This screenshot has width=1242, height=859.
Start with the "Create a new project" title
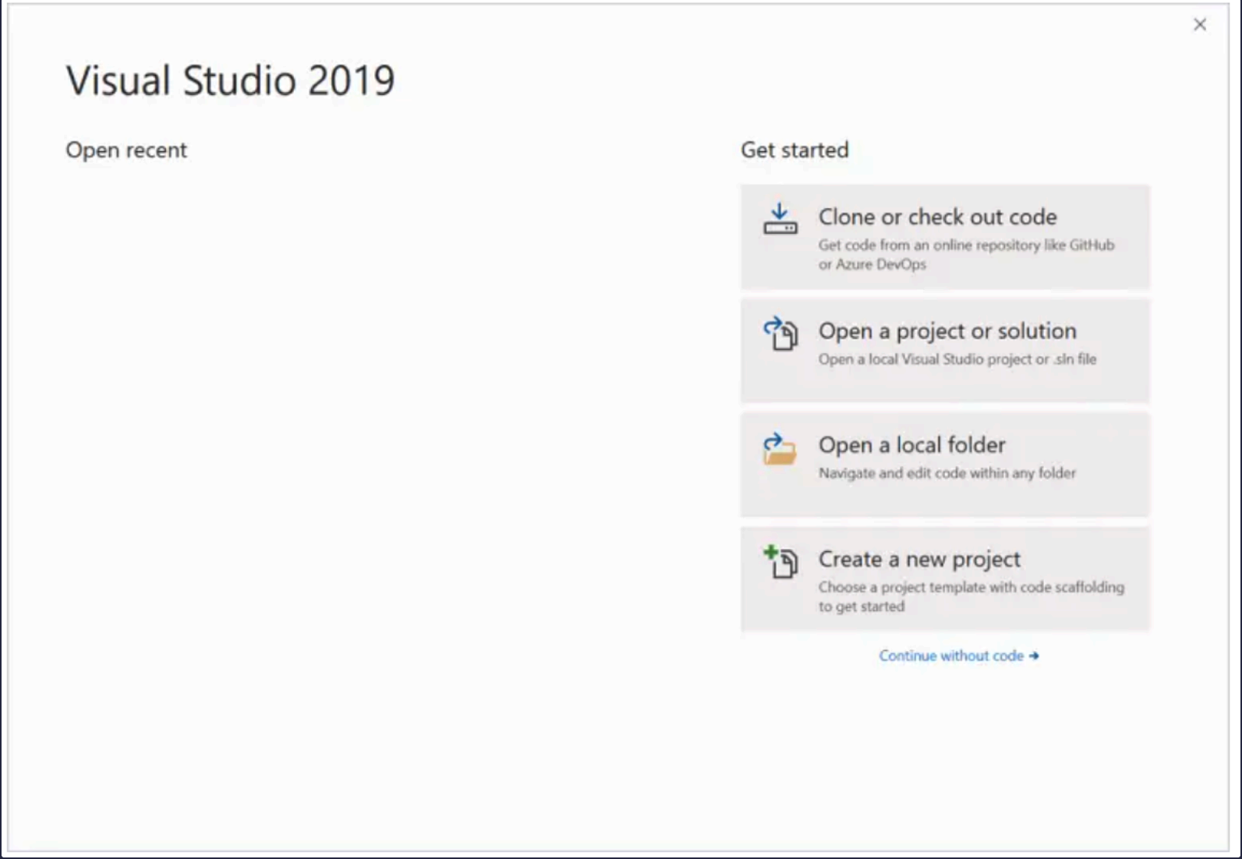coord(918,560)
